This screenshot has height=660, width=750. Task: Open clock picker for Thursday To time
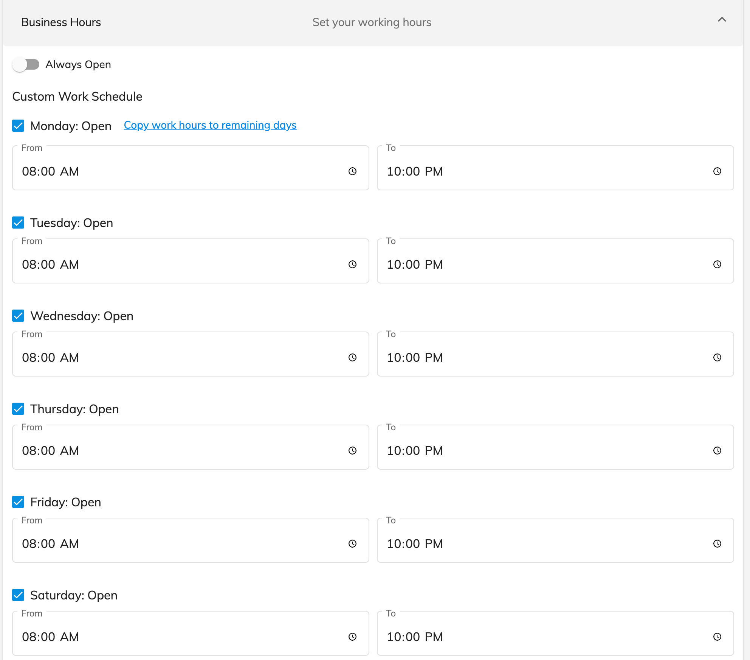[717, 451]
